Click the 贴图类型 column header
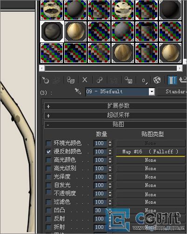The image size is (187, 234). (153, 134)
